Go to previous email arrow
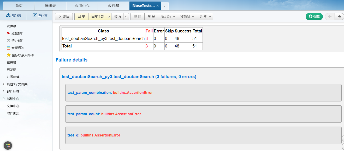 click(330, 17)
